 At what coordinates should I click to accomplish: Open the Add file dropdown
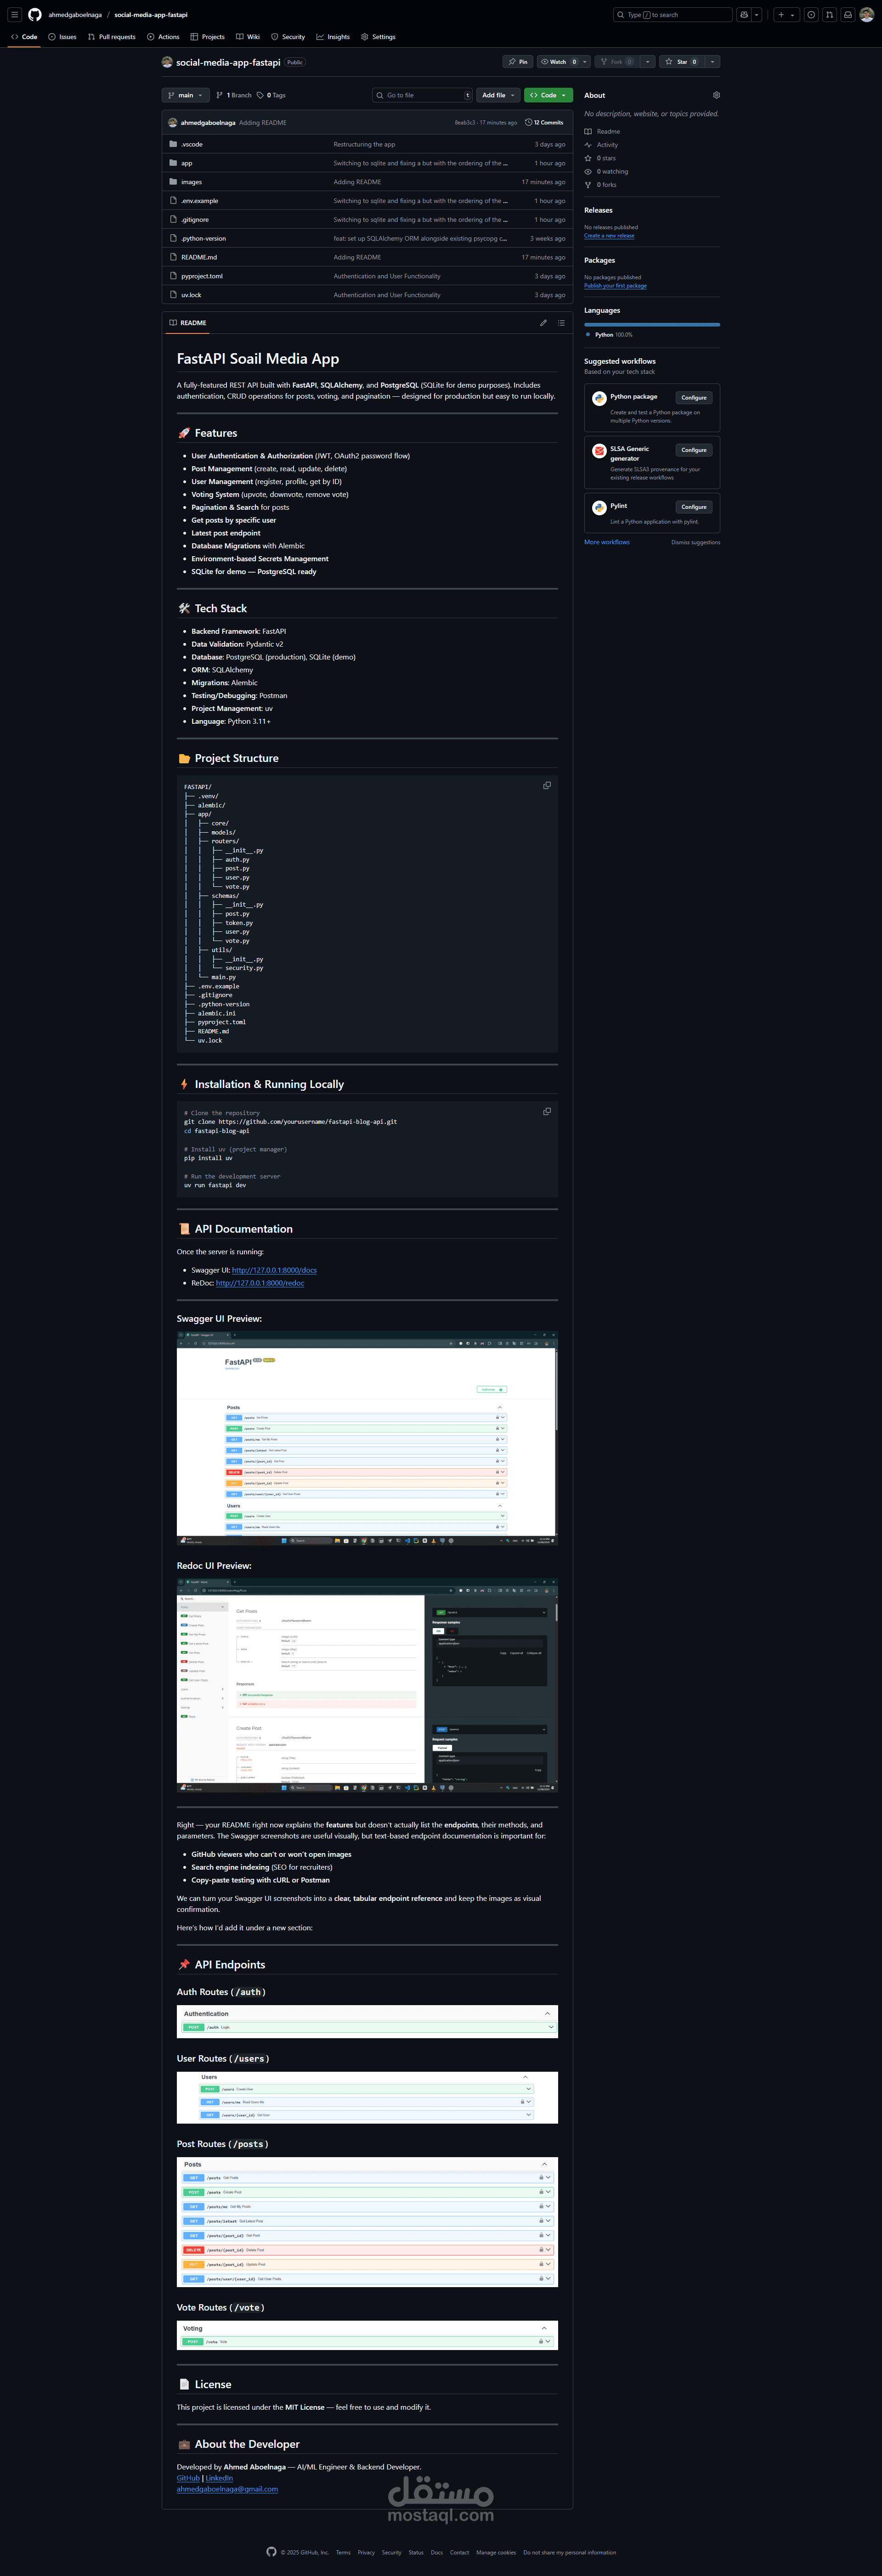(498, 95)
